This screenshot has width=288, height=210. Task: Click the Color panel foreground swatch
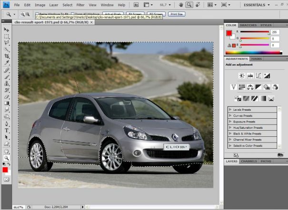(x=229, y=33)
